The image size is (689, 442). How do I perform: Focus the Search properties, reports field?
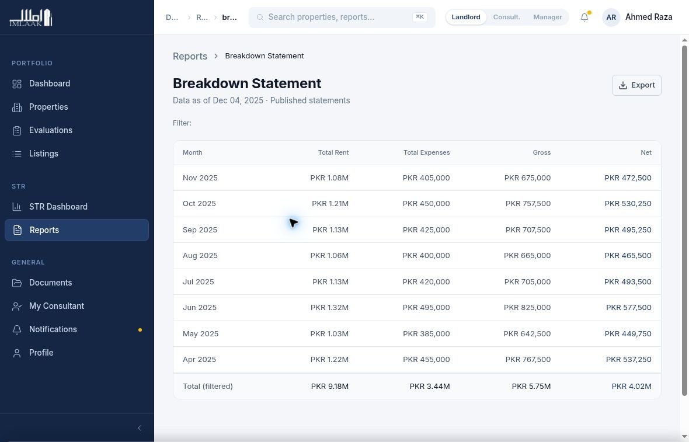tap(342, 17)
